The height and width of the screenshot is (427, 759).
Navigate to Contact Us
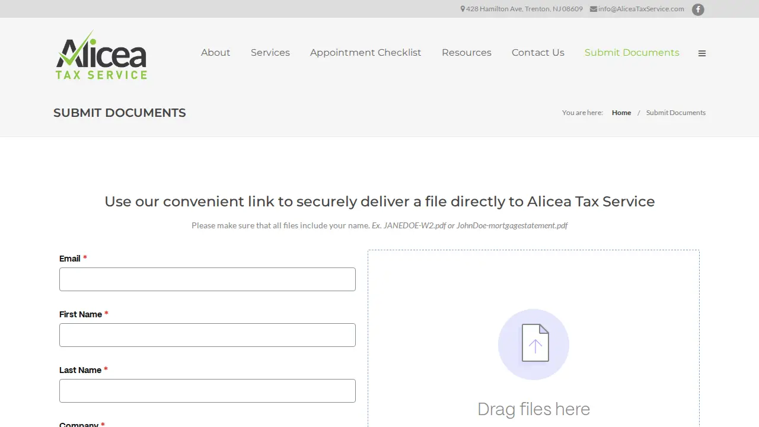click(538, 53)
